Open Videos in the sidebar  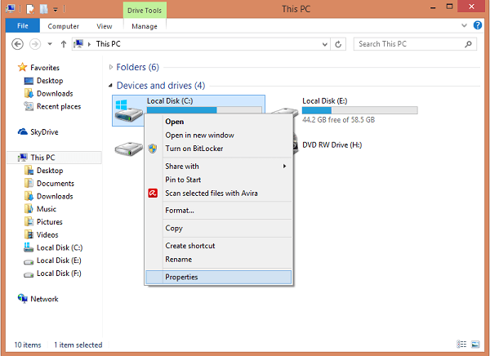47,234
